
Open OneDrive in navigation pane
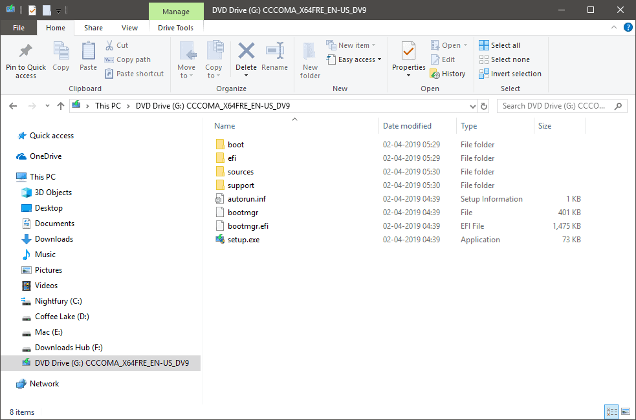[45, 156]
